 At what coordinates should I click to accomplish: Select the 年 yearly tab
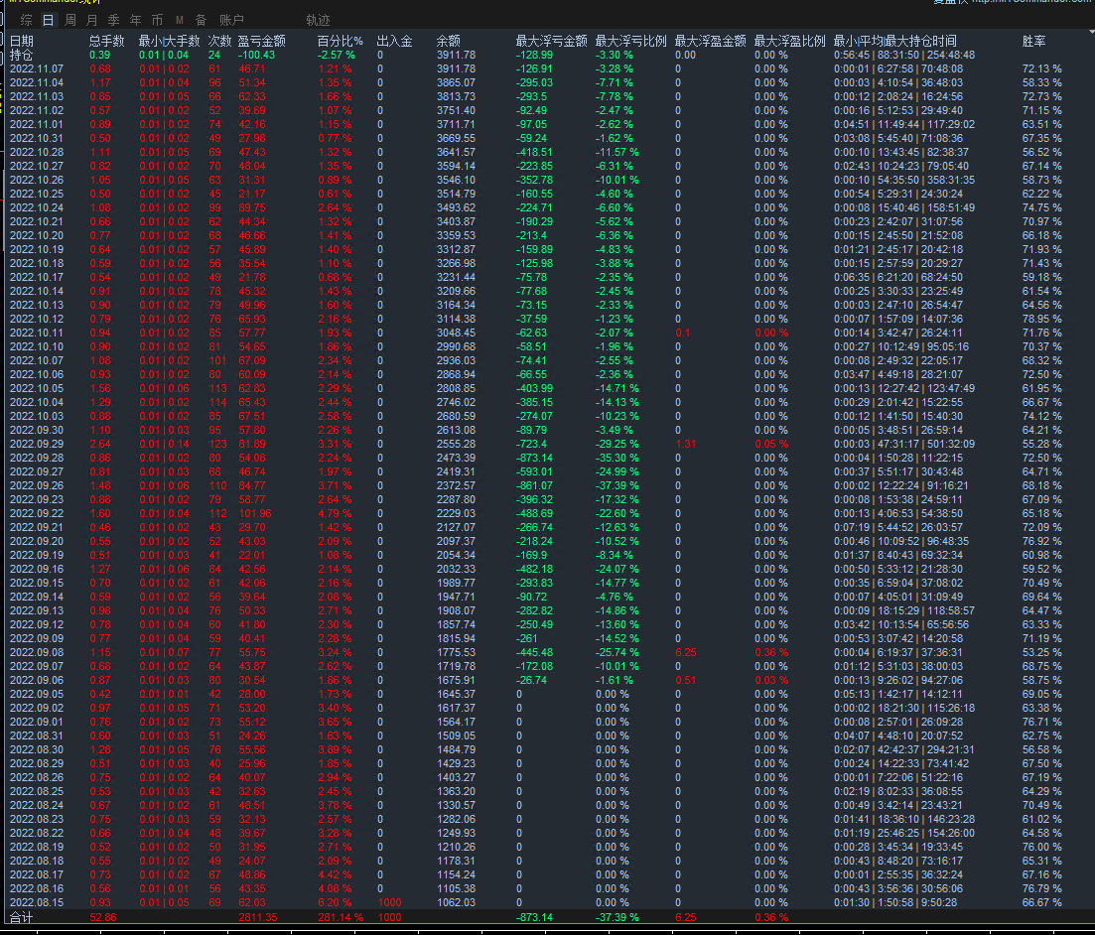pyautogui.click(x=135, y=20)
